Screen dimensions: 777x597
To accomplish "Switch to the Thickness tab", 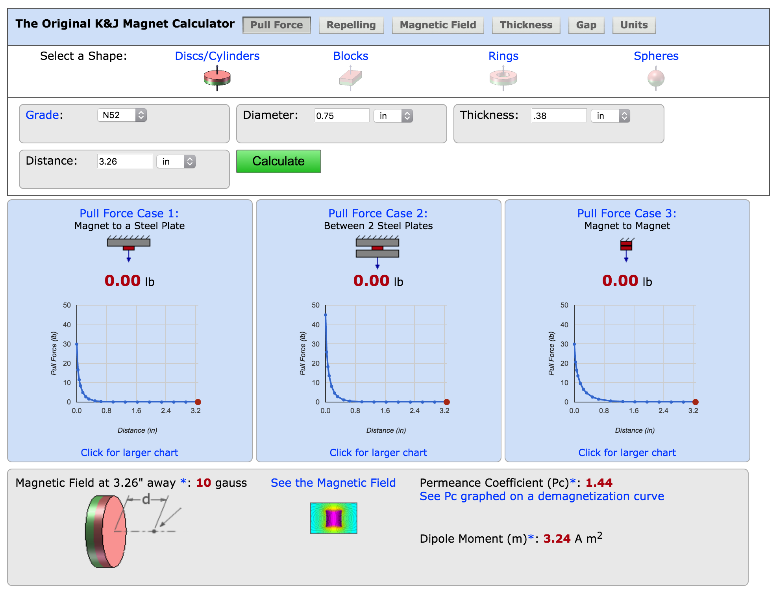I will pyautogui.click(x=526, y=25).
